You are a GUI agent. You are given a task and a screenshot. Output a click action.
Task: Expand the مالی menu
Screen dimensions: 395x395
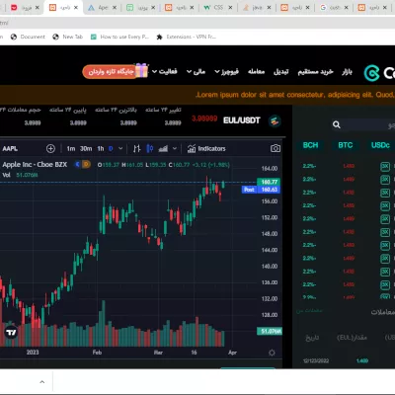[x=196, y=71]
